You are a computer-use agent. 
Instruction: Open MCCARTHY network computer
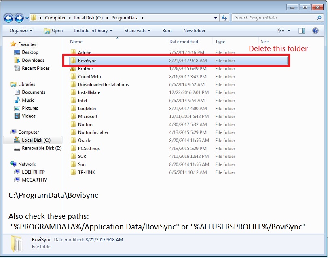[x=34, y=180]
